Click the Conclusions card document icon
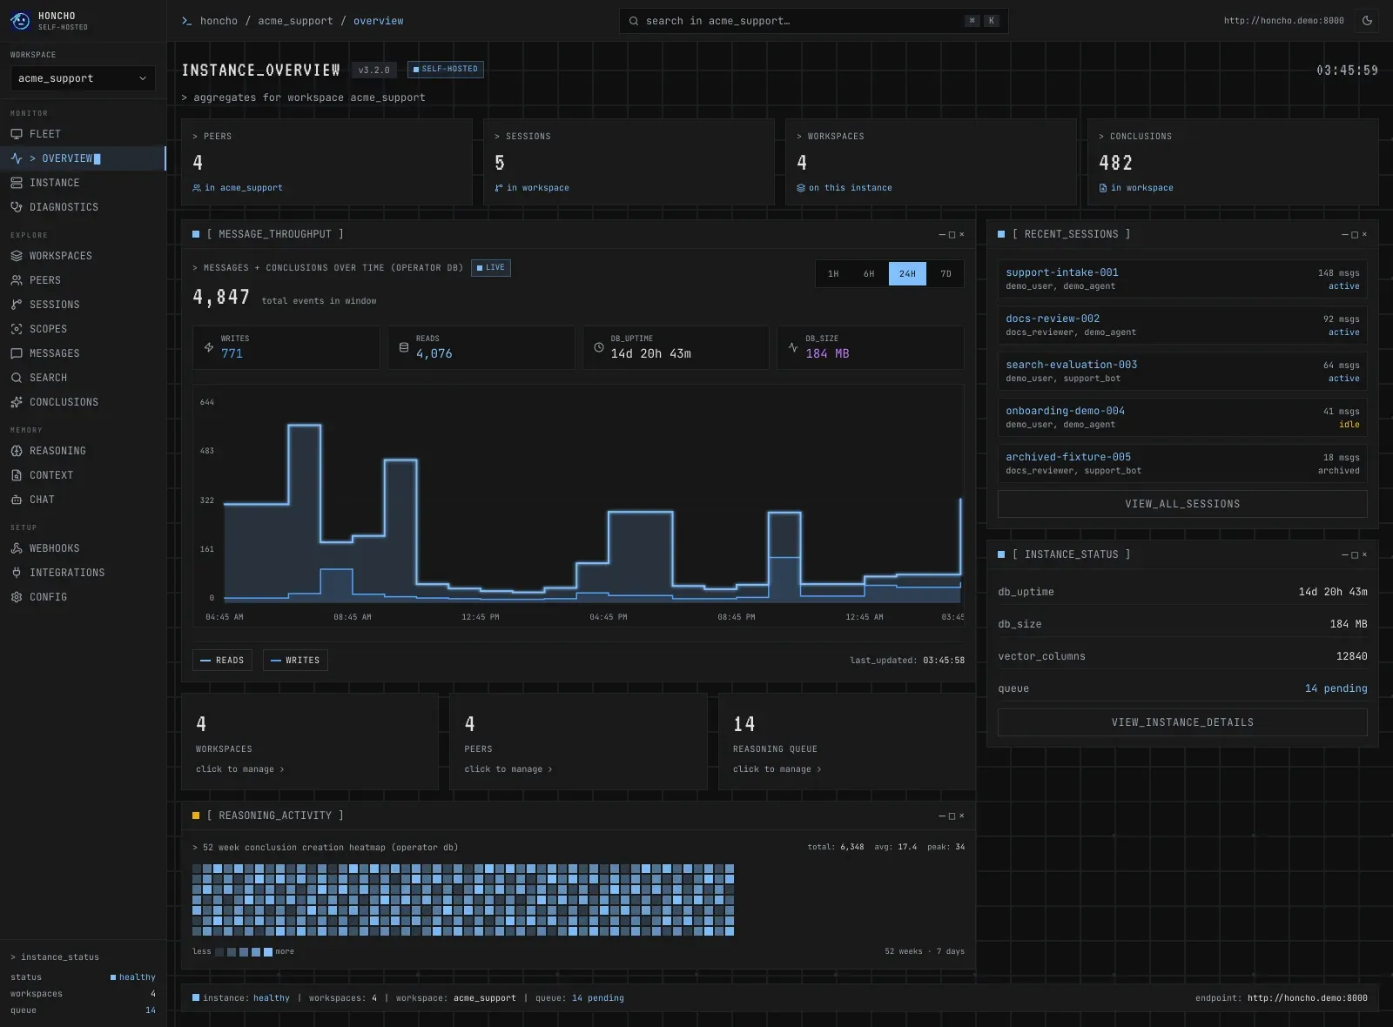 (x=1103, y=188)
